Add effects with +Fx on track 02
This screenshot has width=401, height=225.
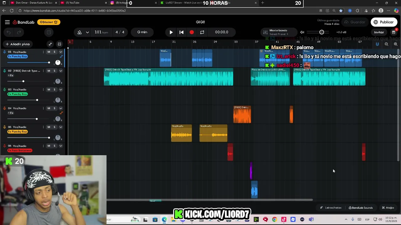click(x=11, y=75)
